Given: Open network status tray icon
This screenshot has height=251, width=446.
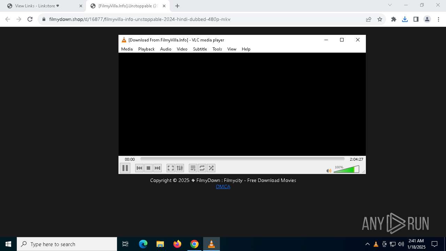Looking at the screenshot, I should pyautogui.click(x=393, y=244).
